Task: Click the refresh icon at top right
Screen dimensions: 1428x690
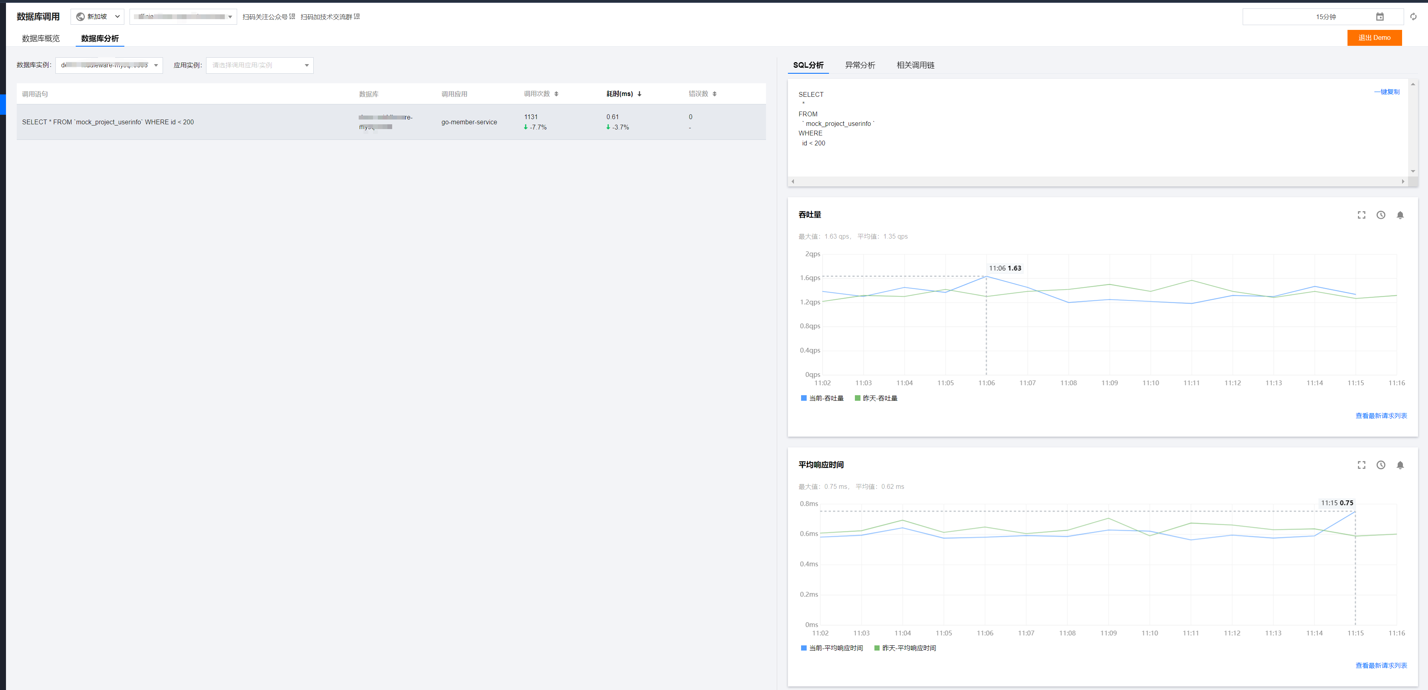Action: 1413,17
